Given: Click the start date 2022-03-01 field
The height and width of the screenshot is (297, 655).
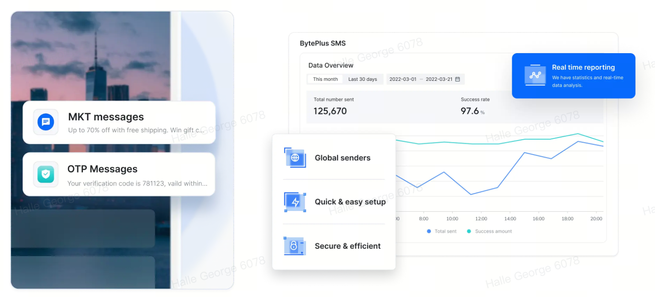Looking at the screenshot, I should 403,80.
